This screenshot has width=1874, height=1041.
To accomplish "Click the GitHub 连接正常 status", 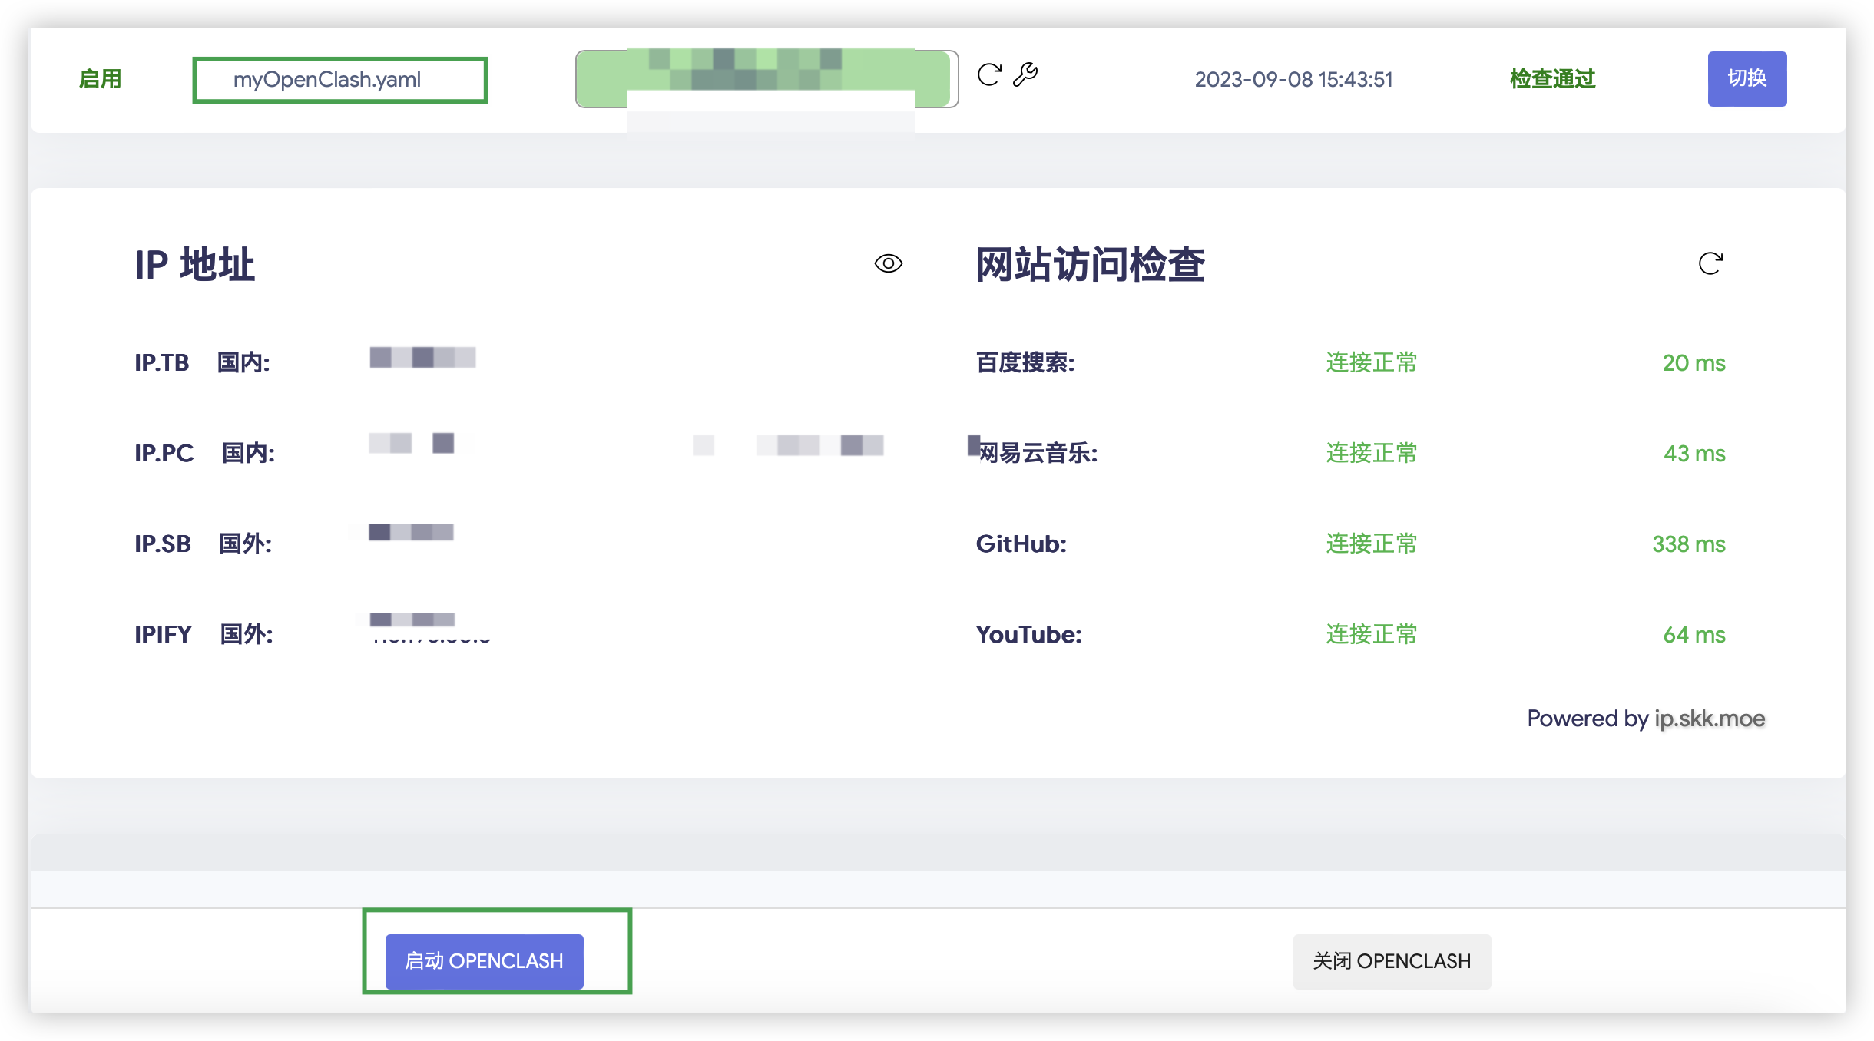I will (x=1371, y=544).
